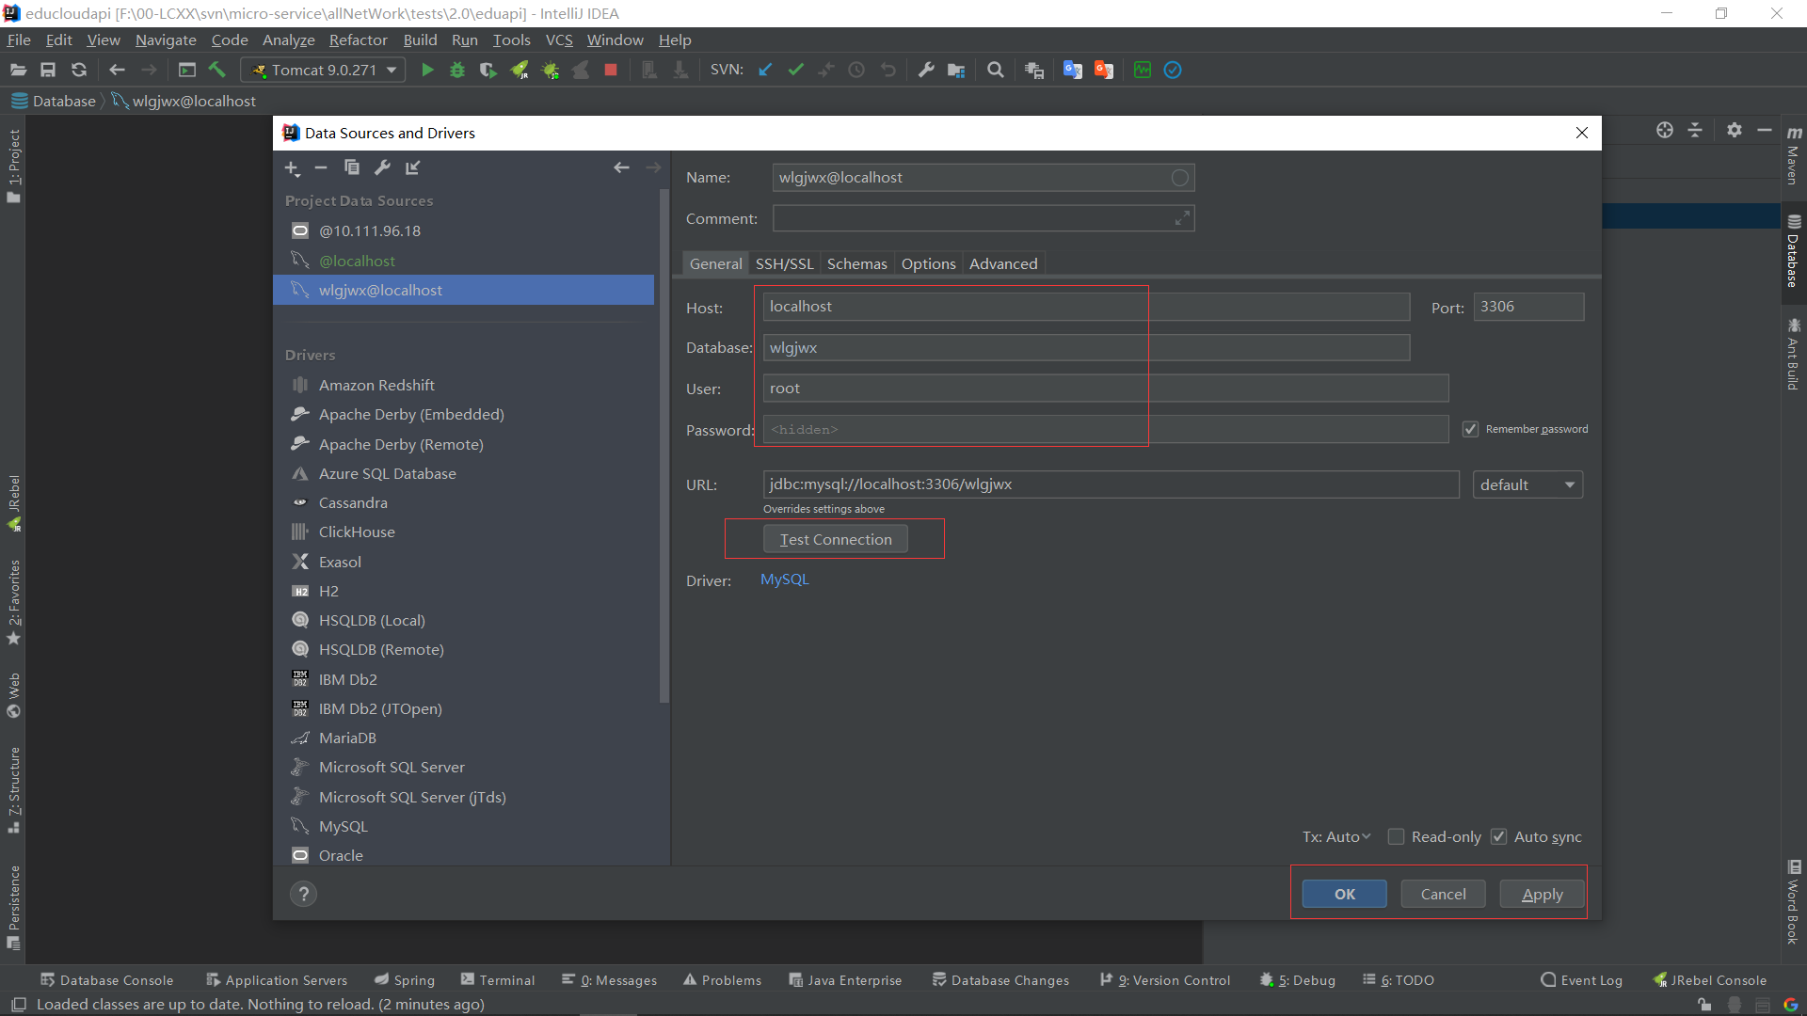The image size is (1807, 1016).
Task: Toggle the Auto sync checkbox
Action: pyautogui.click(x=1499, y=836)
